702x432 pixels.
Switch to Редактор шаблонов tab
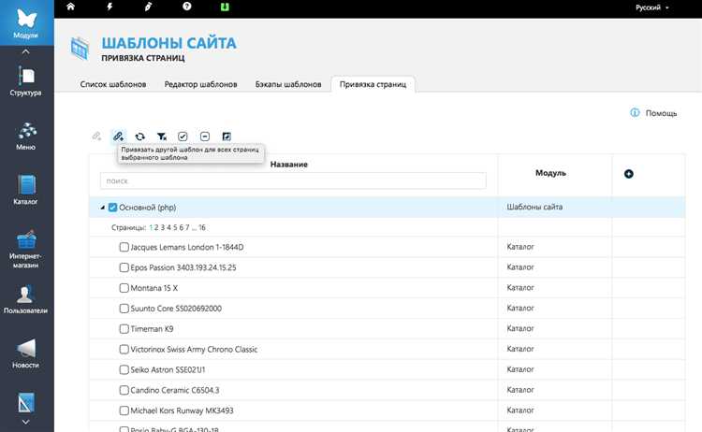200,84
